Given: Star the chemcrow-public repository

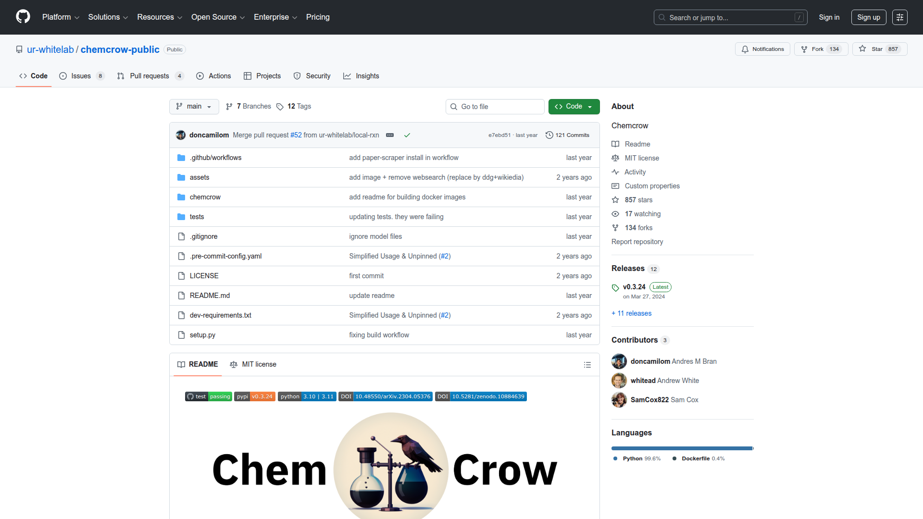Looking at the screenshot, I should click(x=877, y=49).
